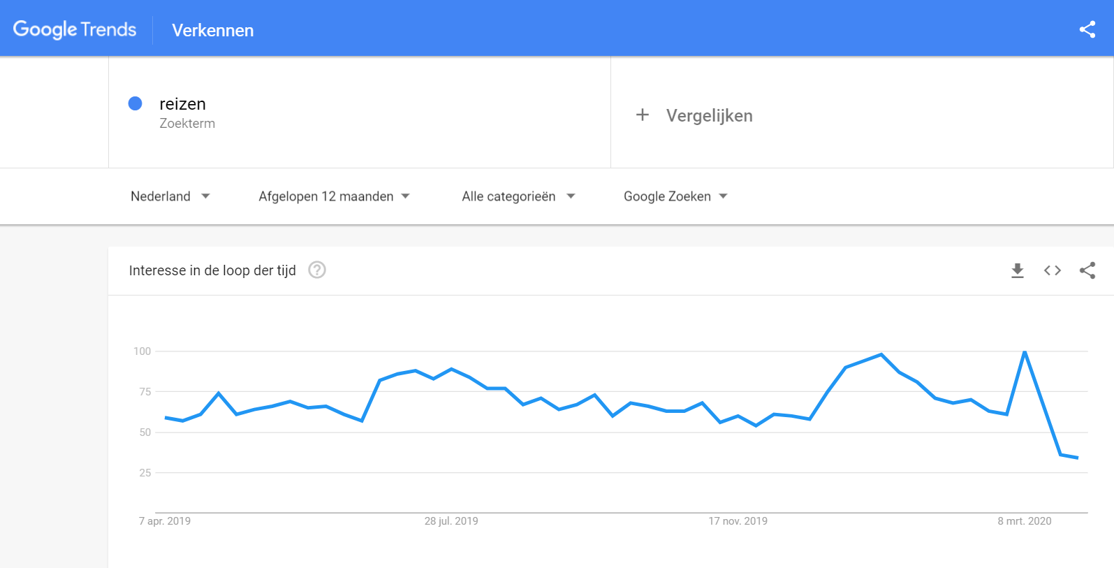Click the chart line near 28 jul. 2019
Viewport: 1114px width, 568px height.
tap(452, 369)
